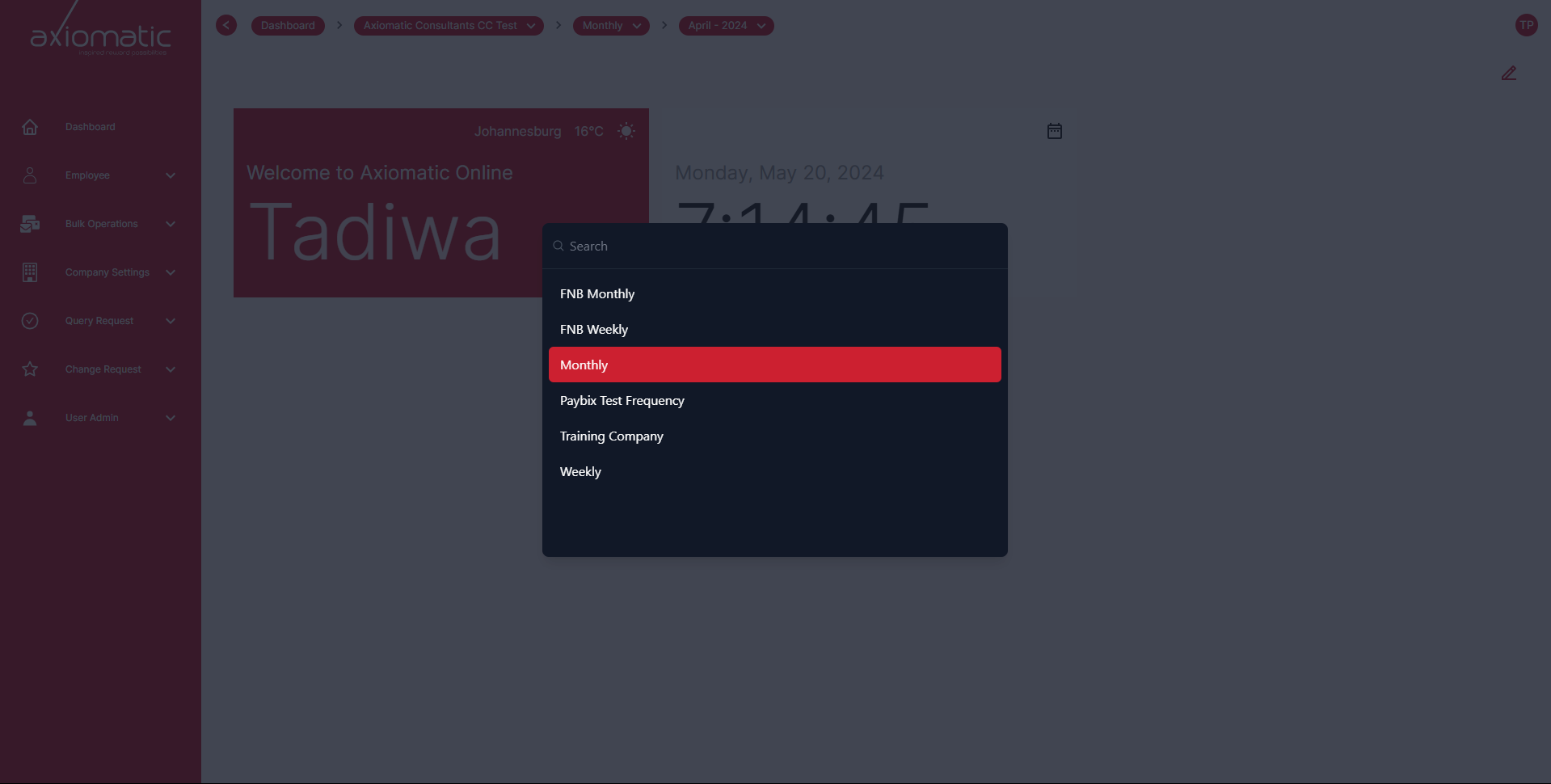Click the pencil edit icon
1551x784 pixels.
[x=1508, y=74]
